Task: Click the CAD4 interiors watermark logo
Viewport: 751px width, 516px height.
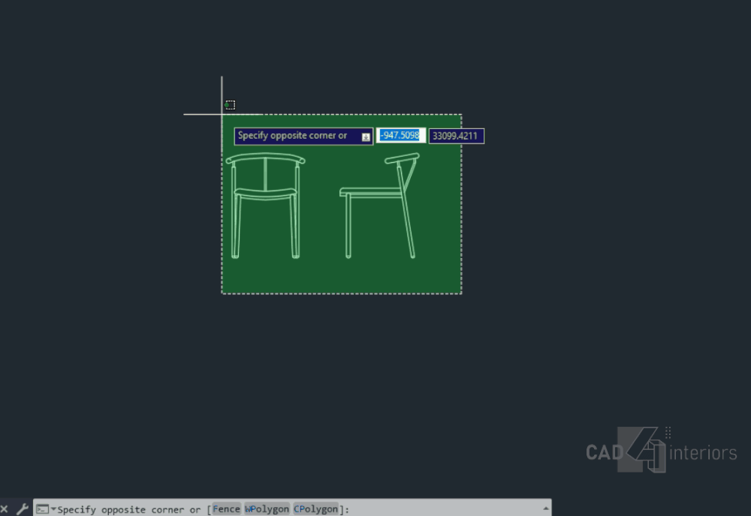Action: coord(661,450)
